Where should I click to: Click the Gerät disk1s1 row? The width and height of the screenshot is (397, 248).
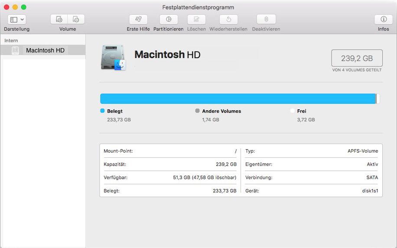pos(312,191)
